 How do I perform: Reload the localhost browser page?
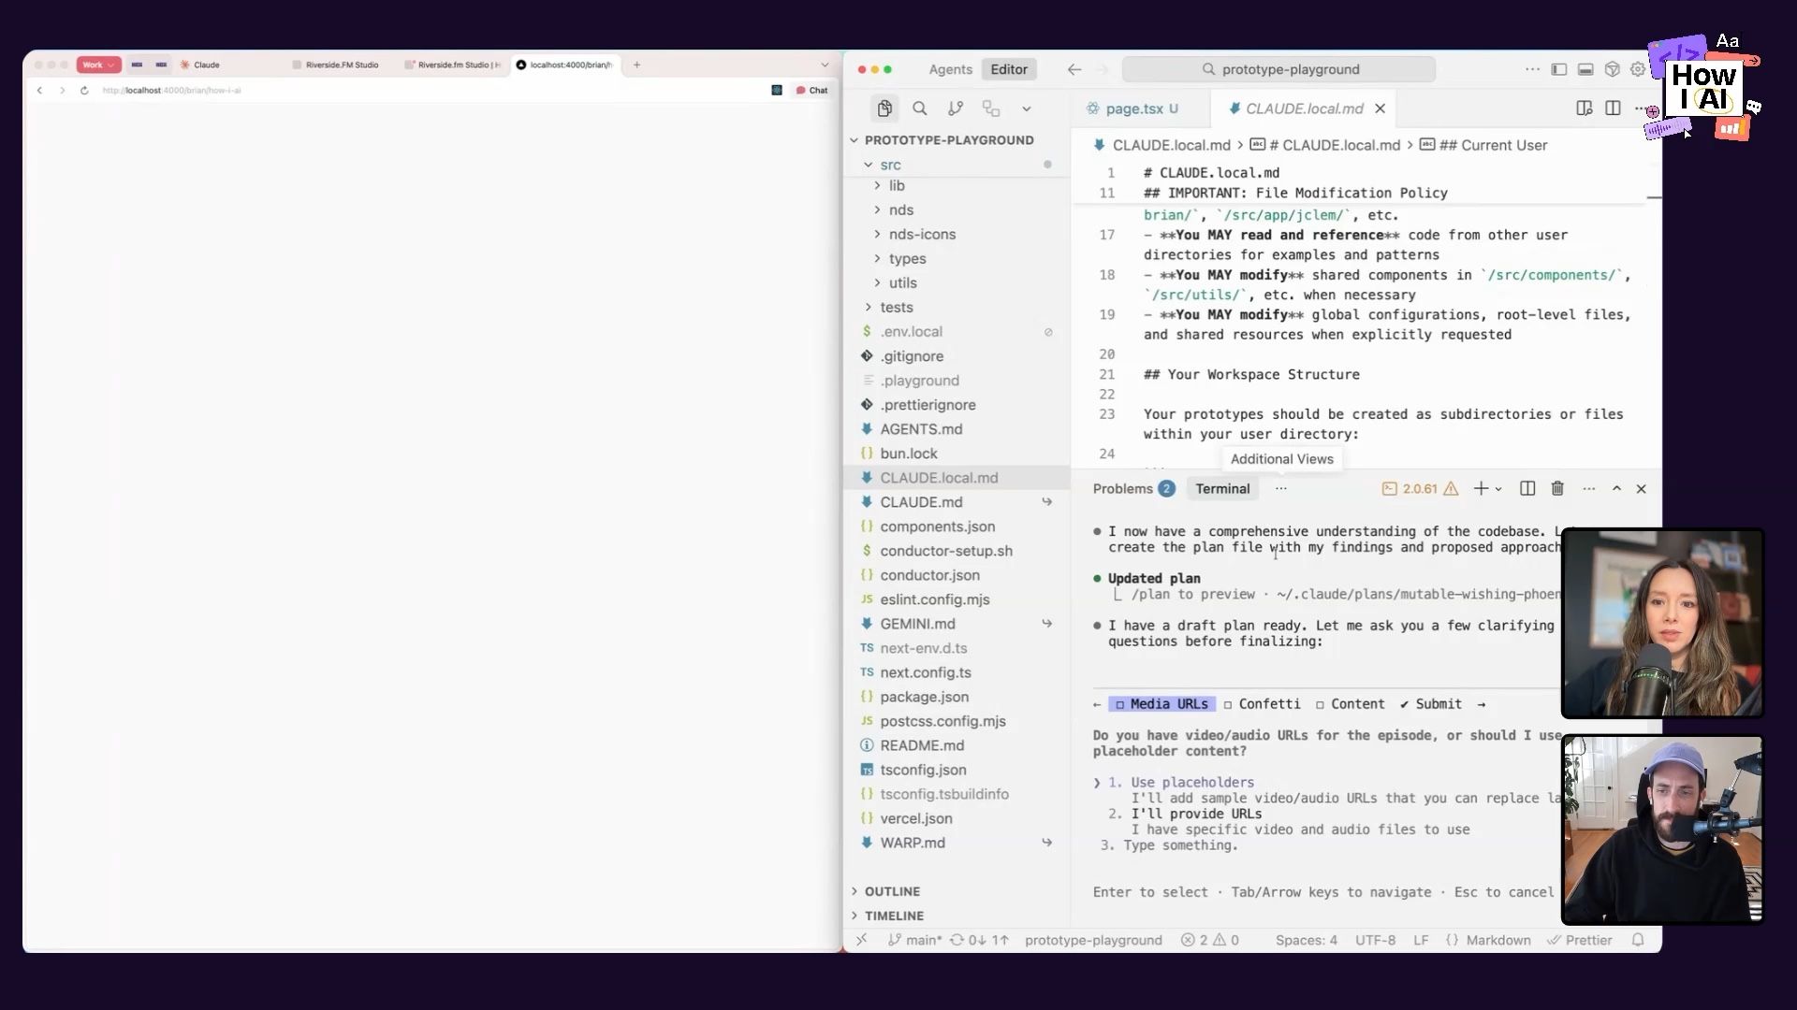(84, 91)
